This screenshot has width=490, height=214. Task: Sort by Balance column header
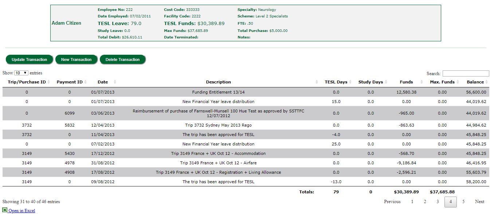(475, 82)
